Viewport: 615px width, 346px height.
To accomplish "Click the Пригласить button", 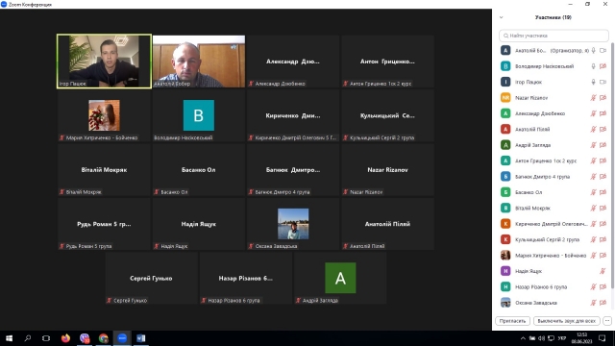I will [x=512, y=321].
